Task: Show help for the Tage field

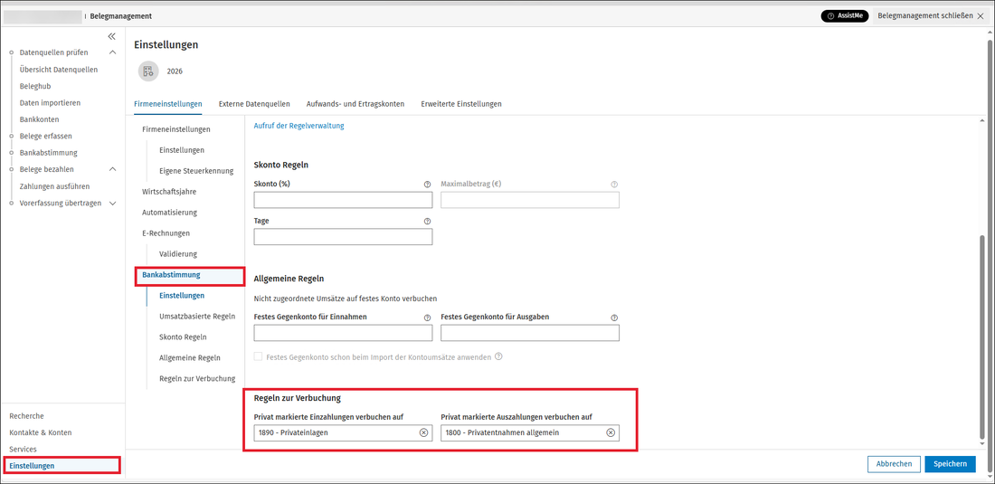Action: click(427, 221)
